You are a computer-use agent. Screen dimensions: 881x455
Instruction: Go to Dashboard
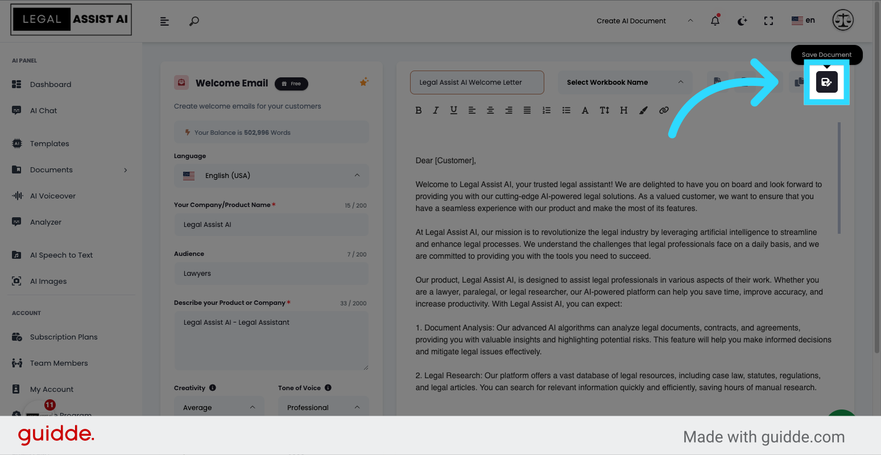51,85
